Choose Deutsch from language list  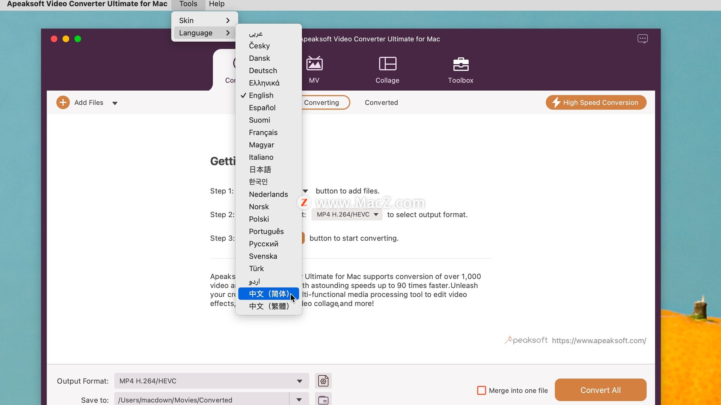(268, 70)
